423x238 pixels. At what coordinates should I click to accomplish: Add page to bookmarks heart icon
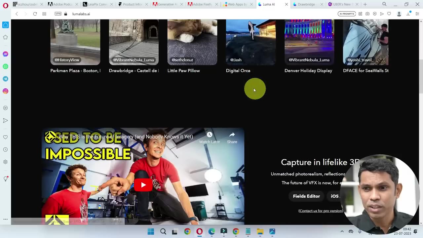tap(389, 14)
